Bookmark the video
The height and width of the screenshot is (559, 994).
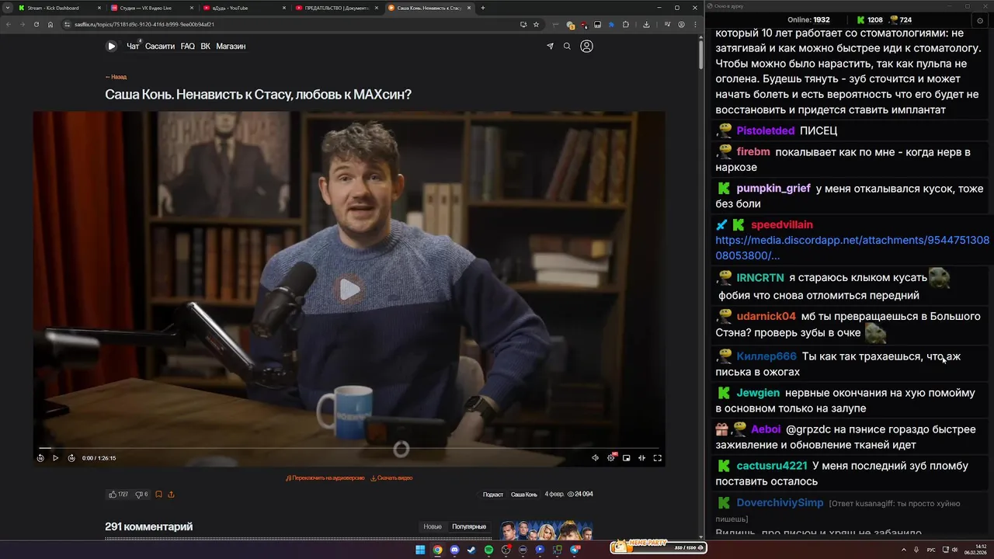158,495
